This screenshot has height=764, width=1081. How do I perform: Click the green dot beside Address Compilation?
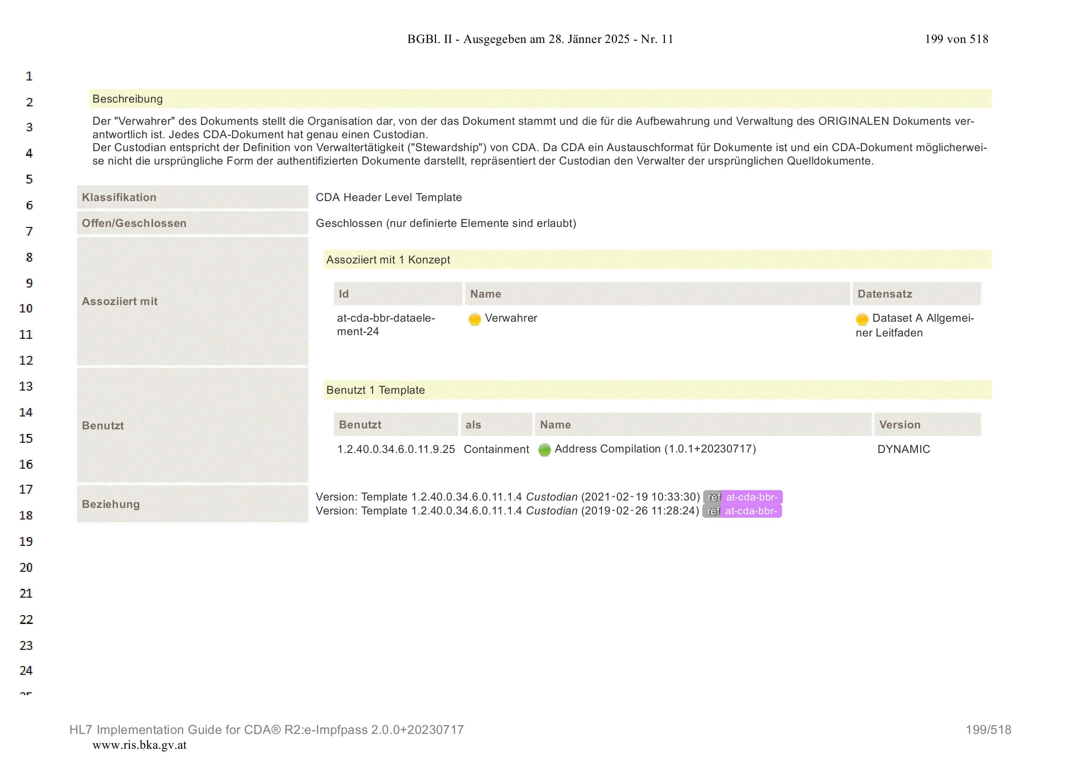click(x=544, y=450)
